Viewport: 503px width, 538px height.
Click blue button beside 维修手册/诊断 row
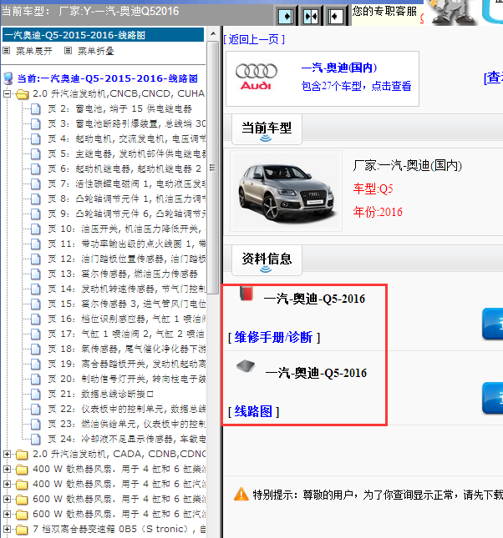[x=492, y=324]
